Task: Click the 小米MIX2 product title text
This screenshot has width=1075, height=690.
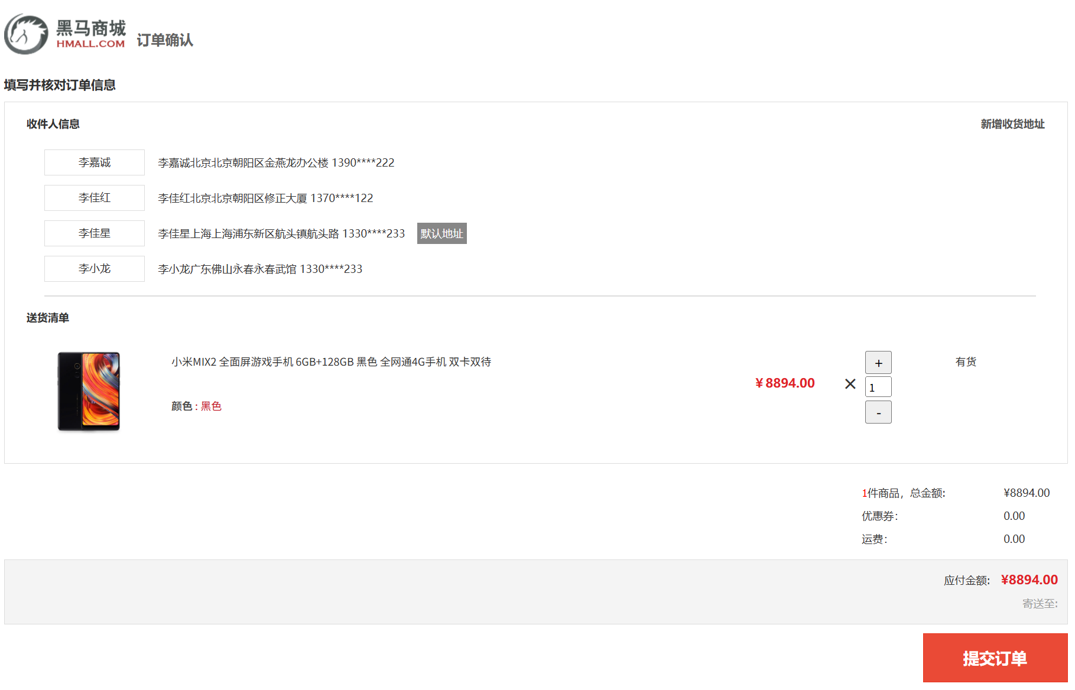Action: [331, 362]
